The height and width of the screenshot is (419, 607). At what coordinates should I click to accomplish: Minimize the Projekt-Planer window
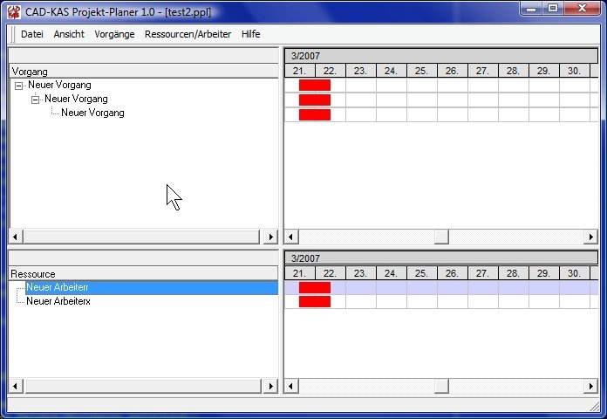pos(531,8)
